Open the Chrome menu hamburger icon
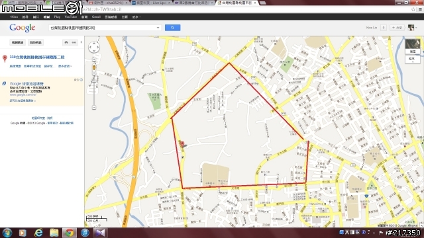424x238 pixels. [x=420, y=9]
